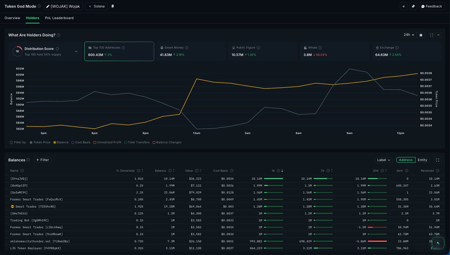Click the distribution score gauge showing 18
Screen dimensions: 450x255
[x=17, y=51]
